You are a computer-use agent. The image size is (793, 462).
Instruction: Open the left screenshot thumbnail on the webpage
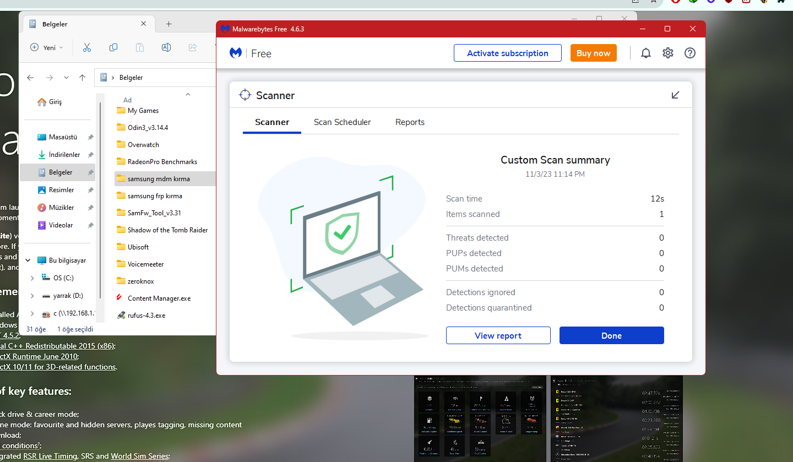[x=480, y=418]
